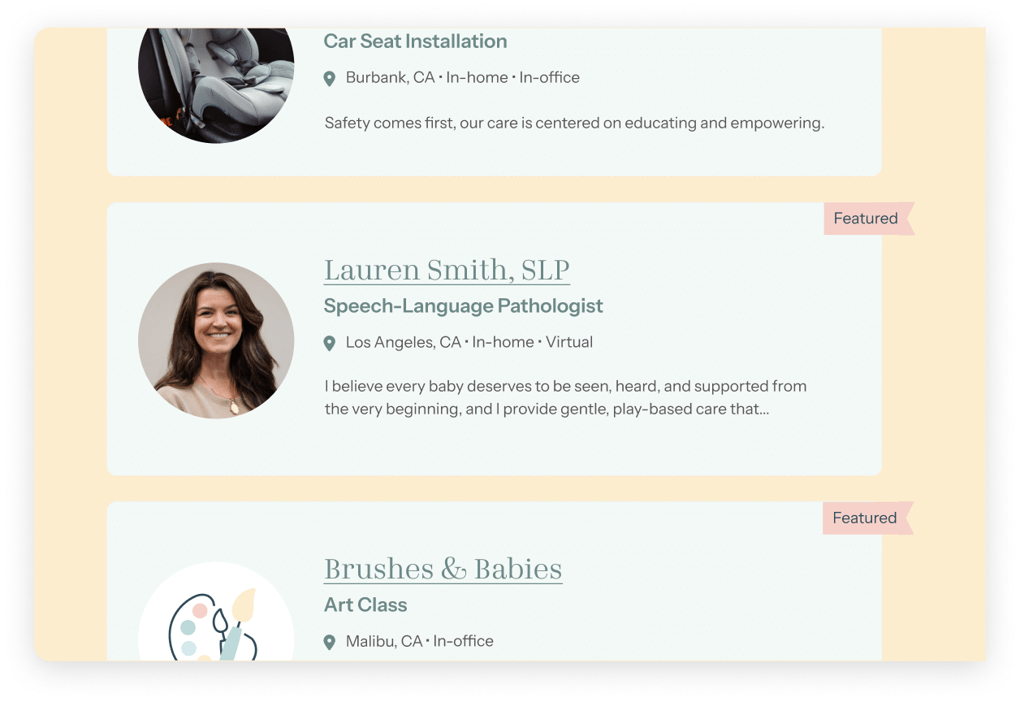Click the Malibu, CA In-office text

coord(420,642)
